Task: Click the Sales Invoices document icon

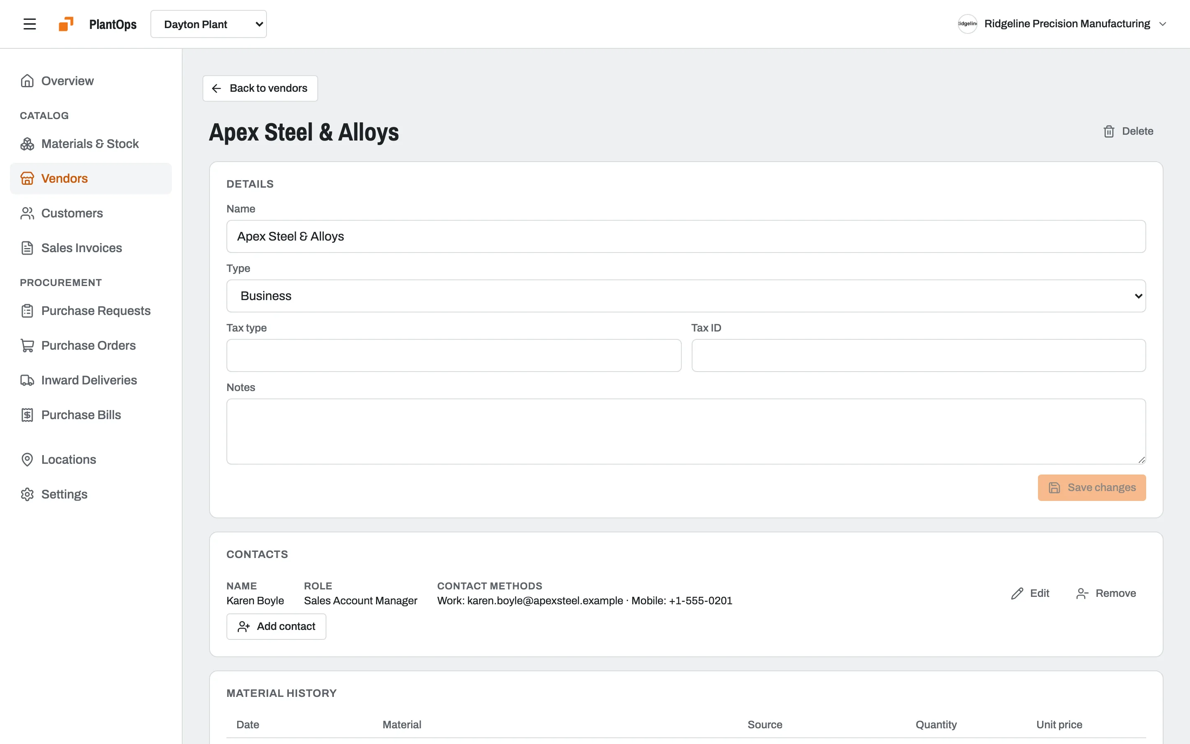Action: [27, 248]
